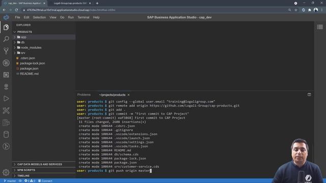
Task: Click the terminal line 'git push origin master'
Action: click(129, 171)
